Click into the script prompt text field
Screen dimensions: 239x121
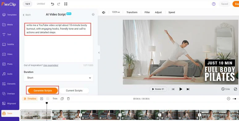(59, 42)
